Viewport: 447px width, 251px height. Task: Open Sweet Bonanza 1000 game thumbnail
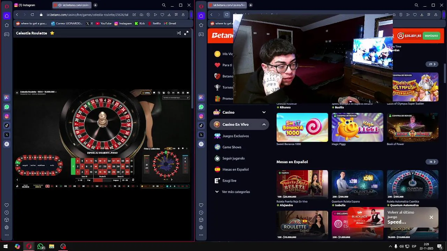pos(302,127)
